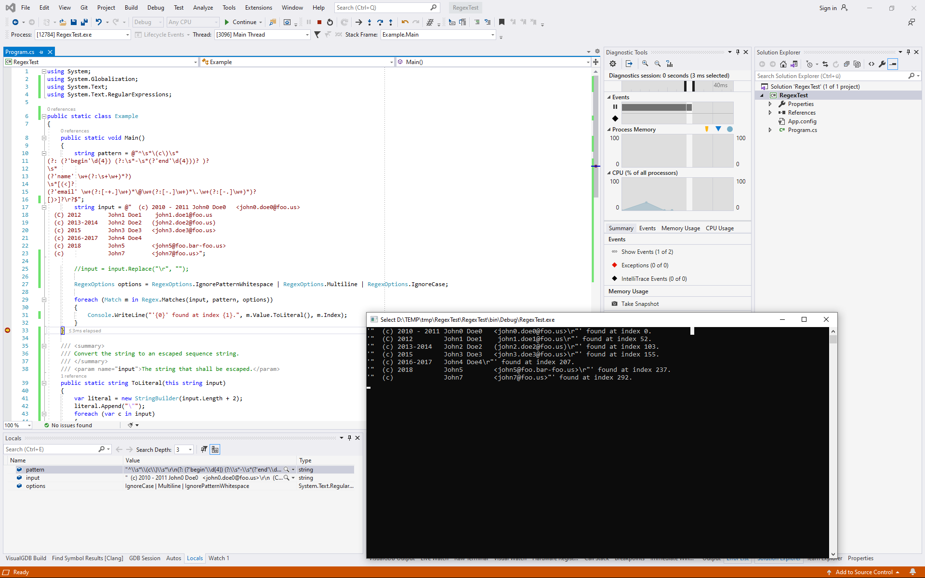Open the Thread dropdown showing Main Thread
Screen dimensions: 925x578
(x=262, y=35)
